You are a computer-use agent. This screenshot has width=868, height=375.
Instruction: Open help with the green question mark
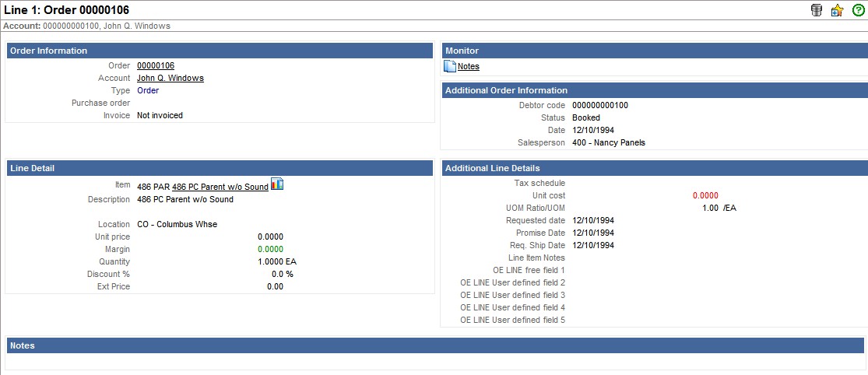pyautogui.click(x=858, y=10)
